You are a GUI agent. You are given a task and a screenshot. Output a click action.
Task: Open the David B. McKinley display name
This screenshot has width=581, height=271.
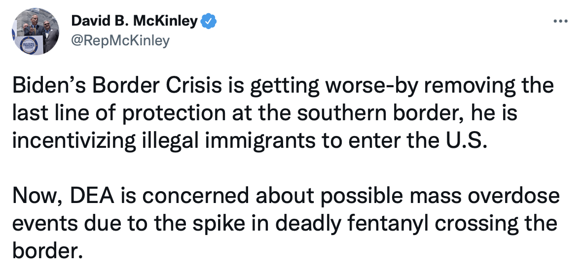[135, 21]
